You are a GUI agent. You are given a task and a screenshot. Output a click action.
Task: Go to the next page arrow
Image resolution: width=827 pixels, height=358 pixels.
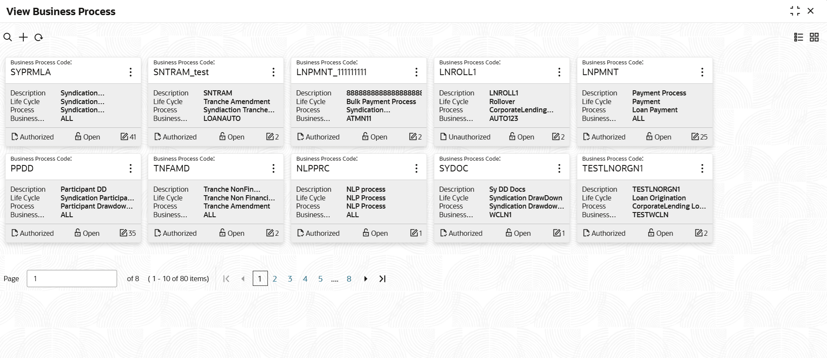pos(366,279)
